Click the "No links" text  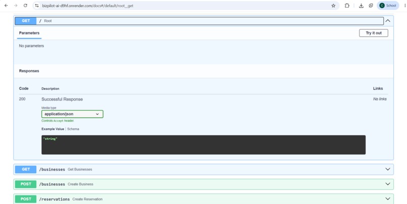[380, 99]
